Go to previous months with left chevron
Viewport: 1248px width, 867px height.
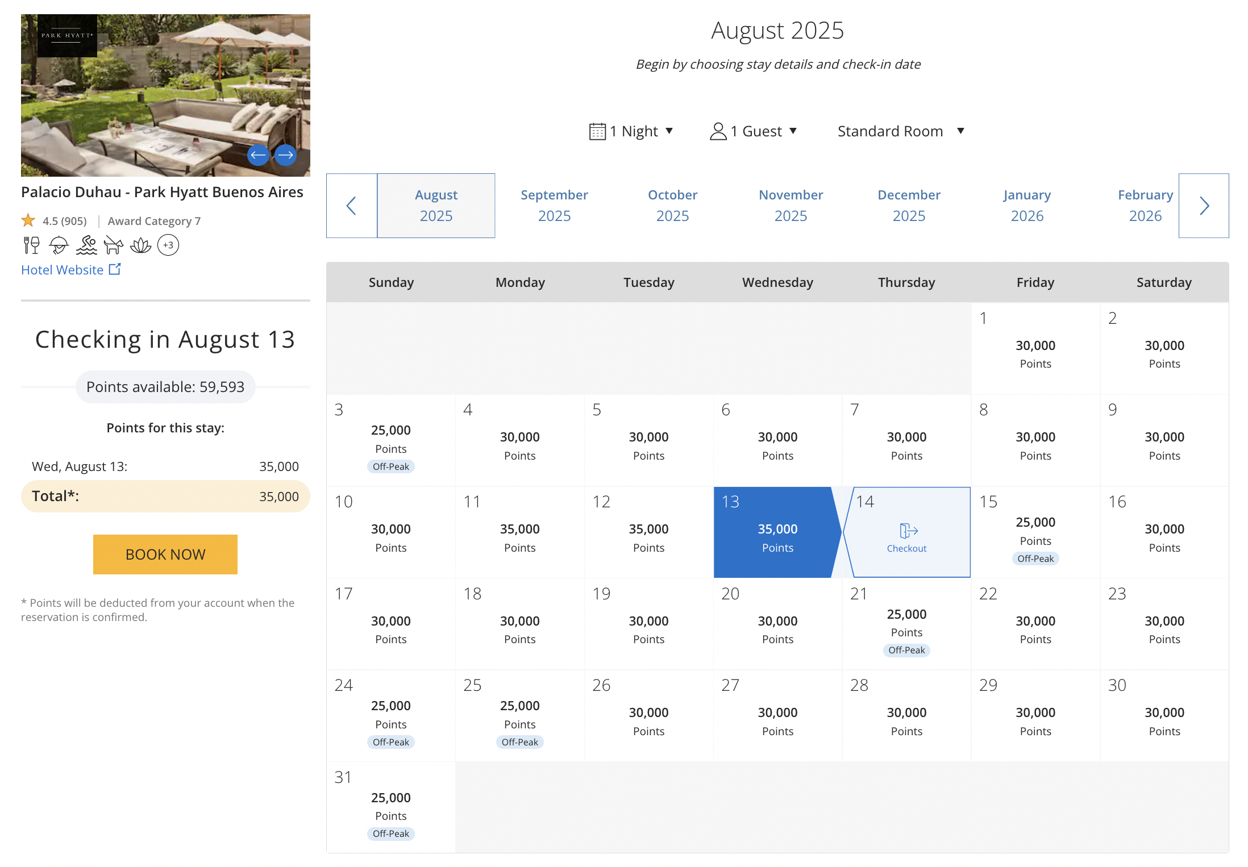[352, 206]
